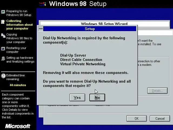This screenshot has height=130, width=173.
Task: Click the greyed Details button
Action: point(157,91)
